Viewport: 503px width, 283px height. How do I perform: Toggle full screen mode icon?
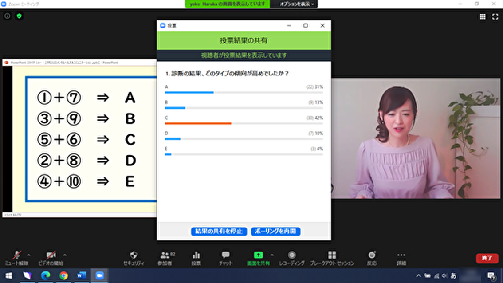pos(495,17)
